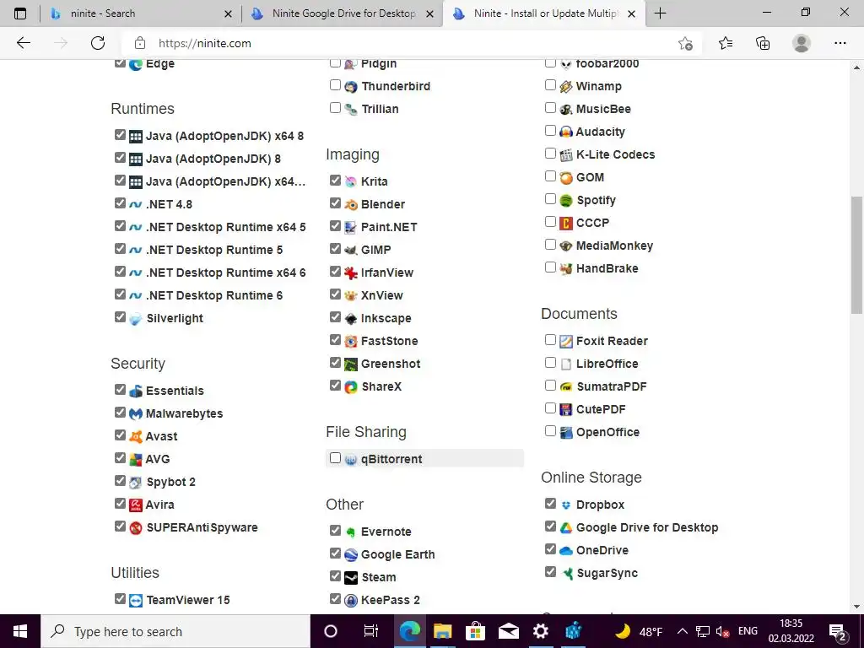Screen dimensions: 864x648
Task: Click the 'Java (AdoptOpenJDK) x64 8' label
Action: [224, 136]
